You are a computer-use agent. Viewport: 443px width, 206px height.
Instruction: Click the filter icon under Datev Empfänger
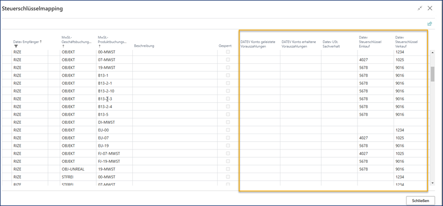[x=16, y=46]
